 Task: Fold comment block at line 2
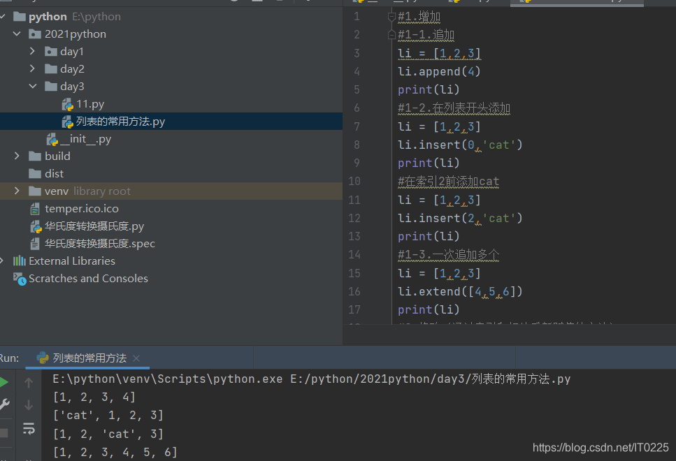coord(391,34)
